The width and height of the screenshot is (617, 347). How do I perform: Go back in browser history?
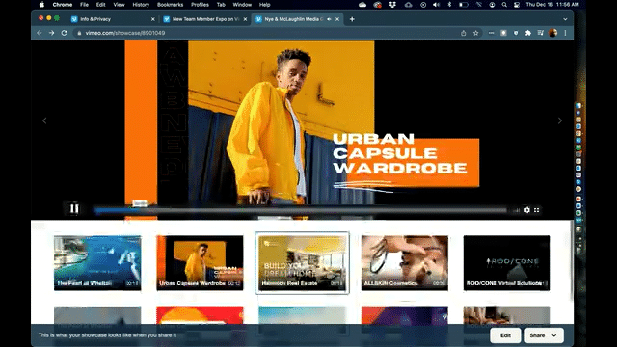(x=40, y=33)
